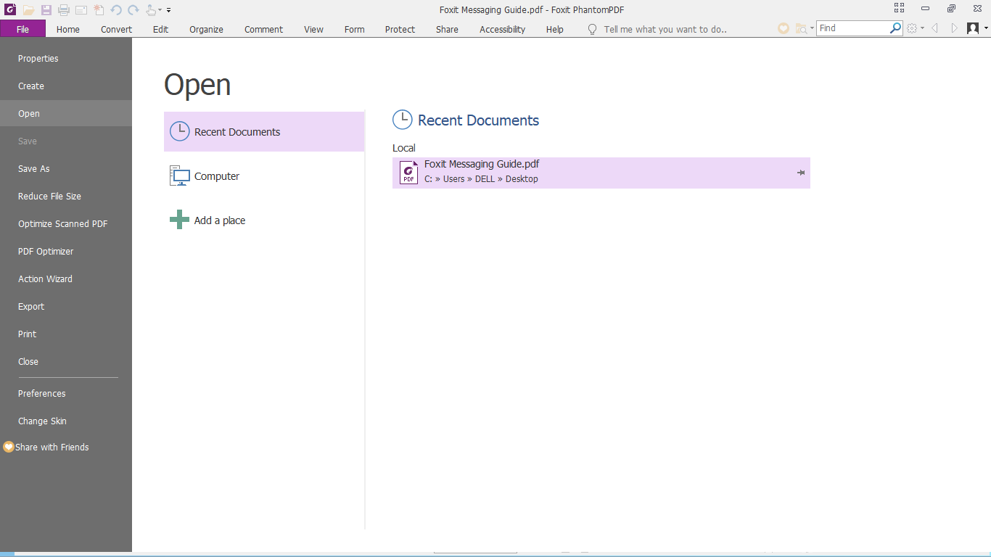Click the user account profile icon

pos(973,28)
